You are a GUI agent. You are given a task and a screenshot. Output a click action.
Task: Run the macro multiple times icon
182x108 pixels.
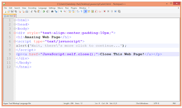(115, 11)
